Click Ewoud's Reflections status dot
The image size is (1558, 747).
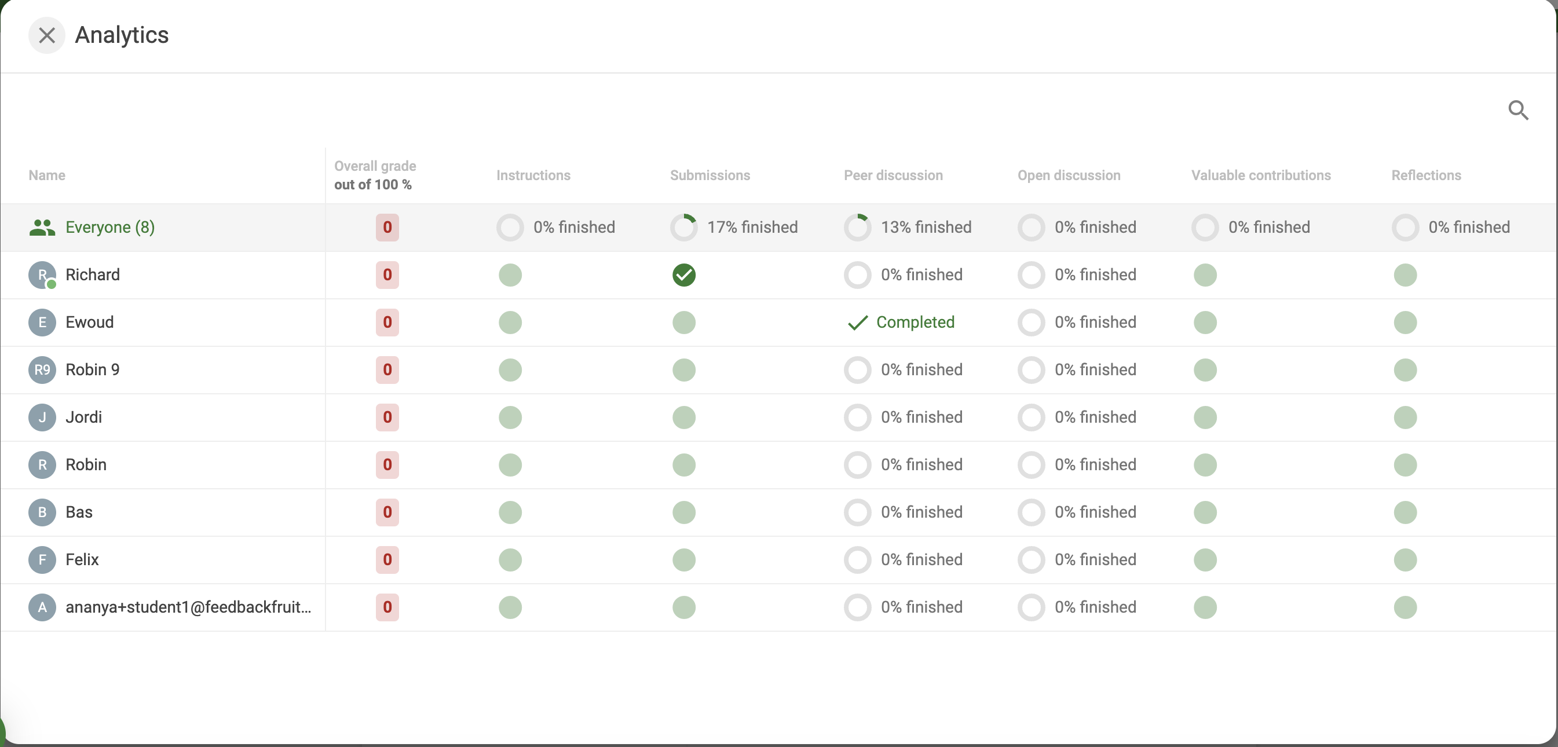pyautogui.click(x=1406, y=323)
